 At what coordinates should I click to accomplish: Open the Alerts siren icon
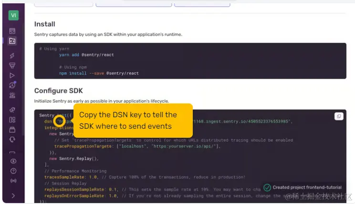(x=12, y=95)
